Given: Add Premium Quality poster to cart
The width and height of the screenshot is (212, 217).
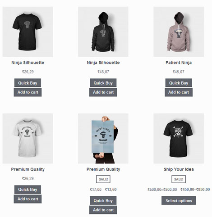Looking at the screenshot, I should click(x=103, y=210).
